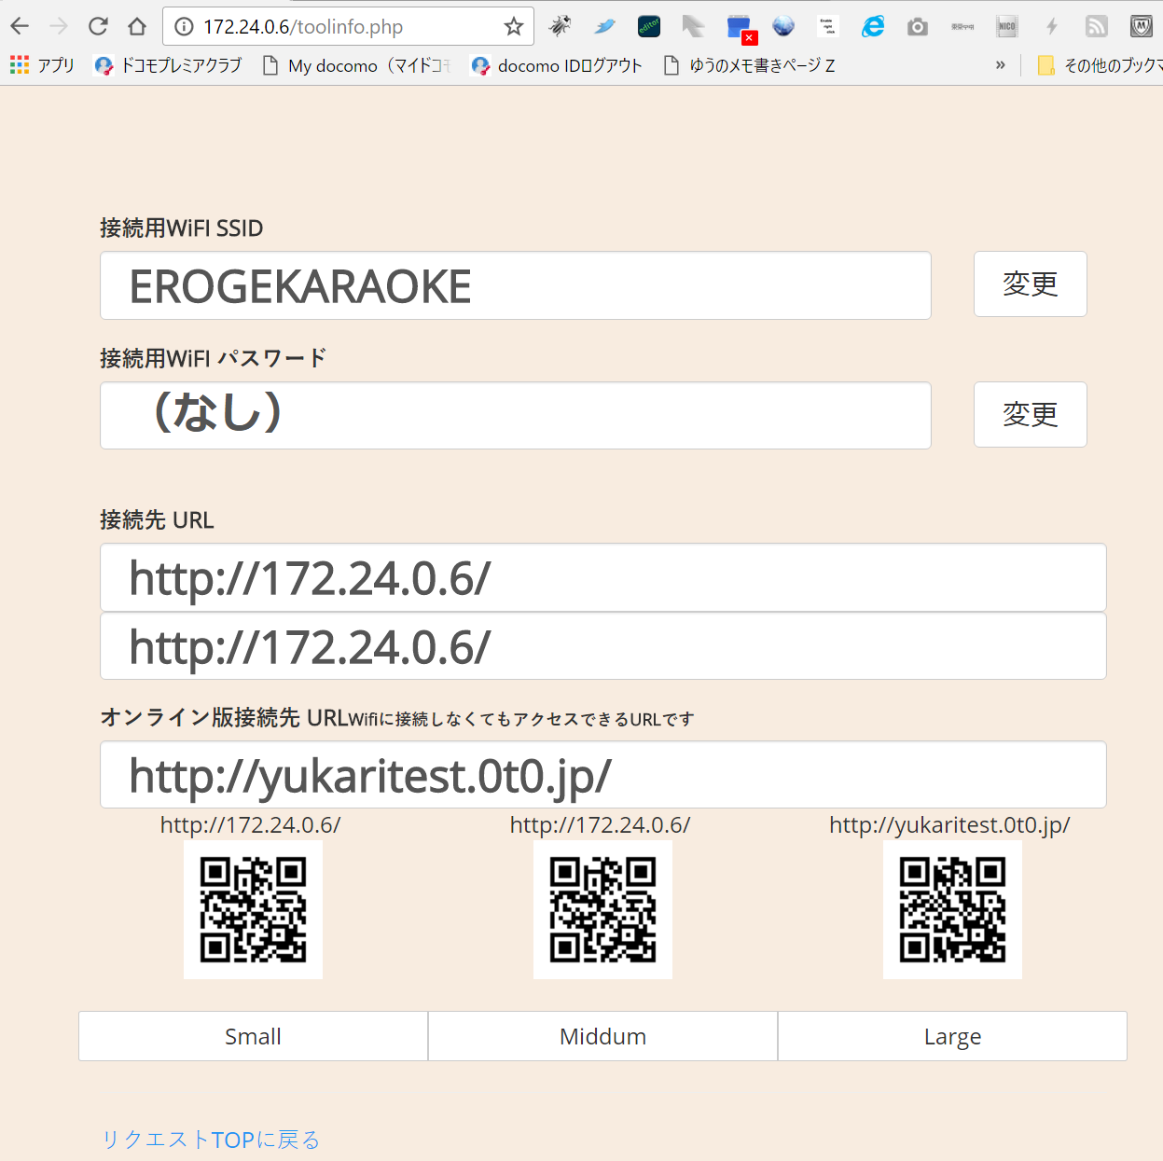Click the WiFi password field (なし)

point(516,415)
